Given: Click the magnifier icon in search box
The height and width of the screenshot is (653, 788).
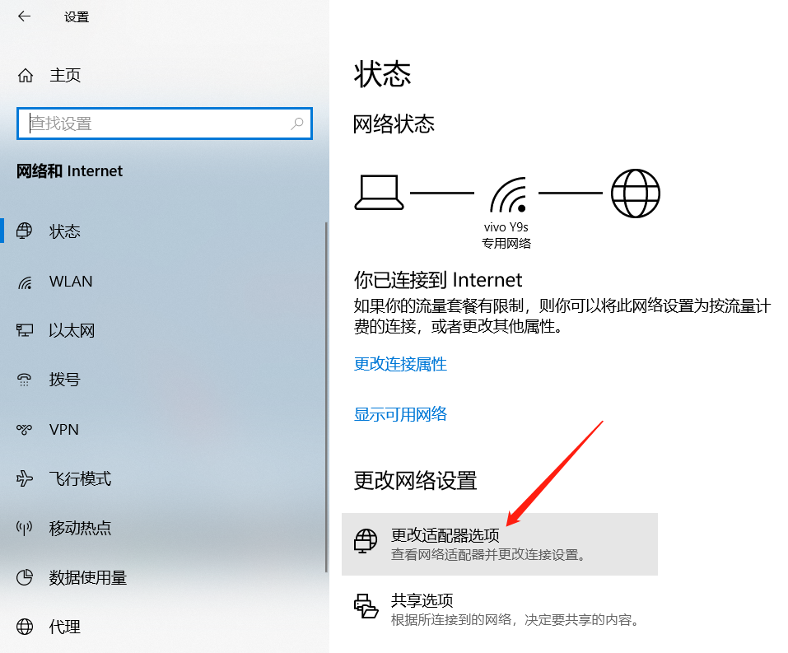Looking at the screenshot, I should 297,124.
